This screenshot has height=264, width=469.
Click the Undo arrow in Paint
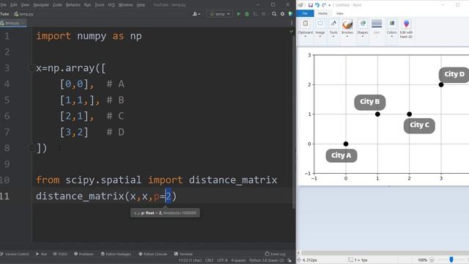pos(317,5)
